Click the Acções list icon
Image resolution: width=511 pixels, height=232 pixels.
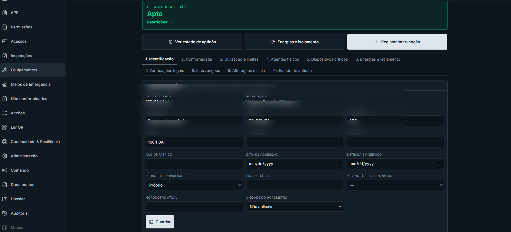pyautogui.click(x=5, y=113)
